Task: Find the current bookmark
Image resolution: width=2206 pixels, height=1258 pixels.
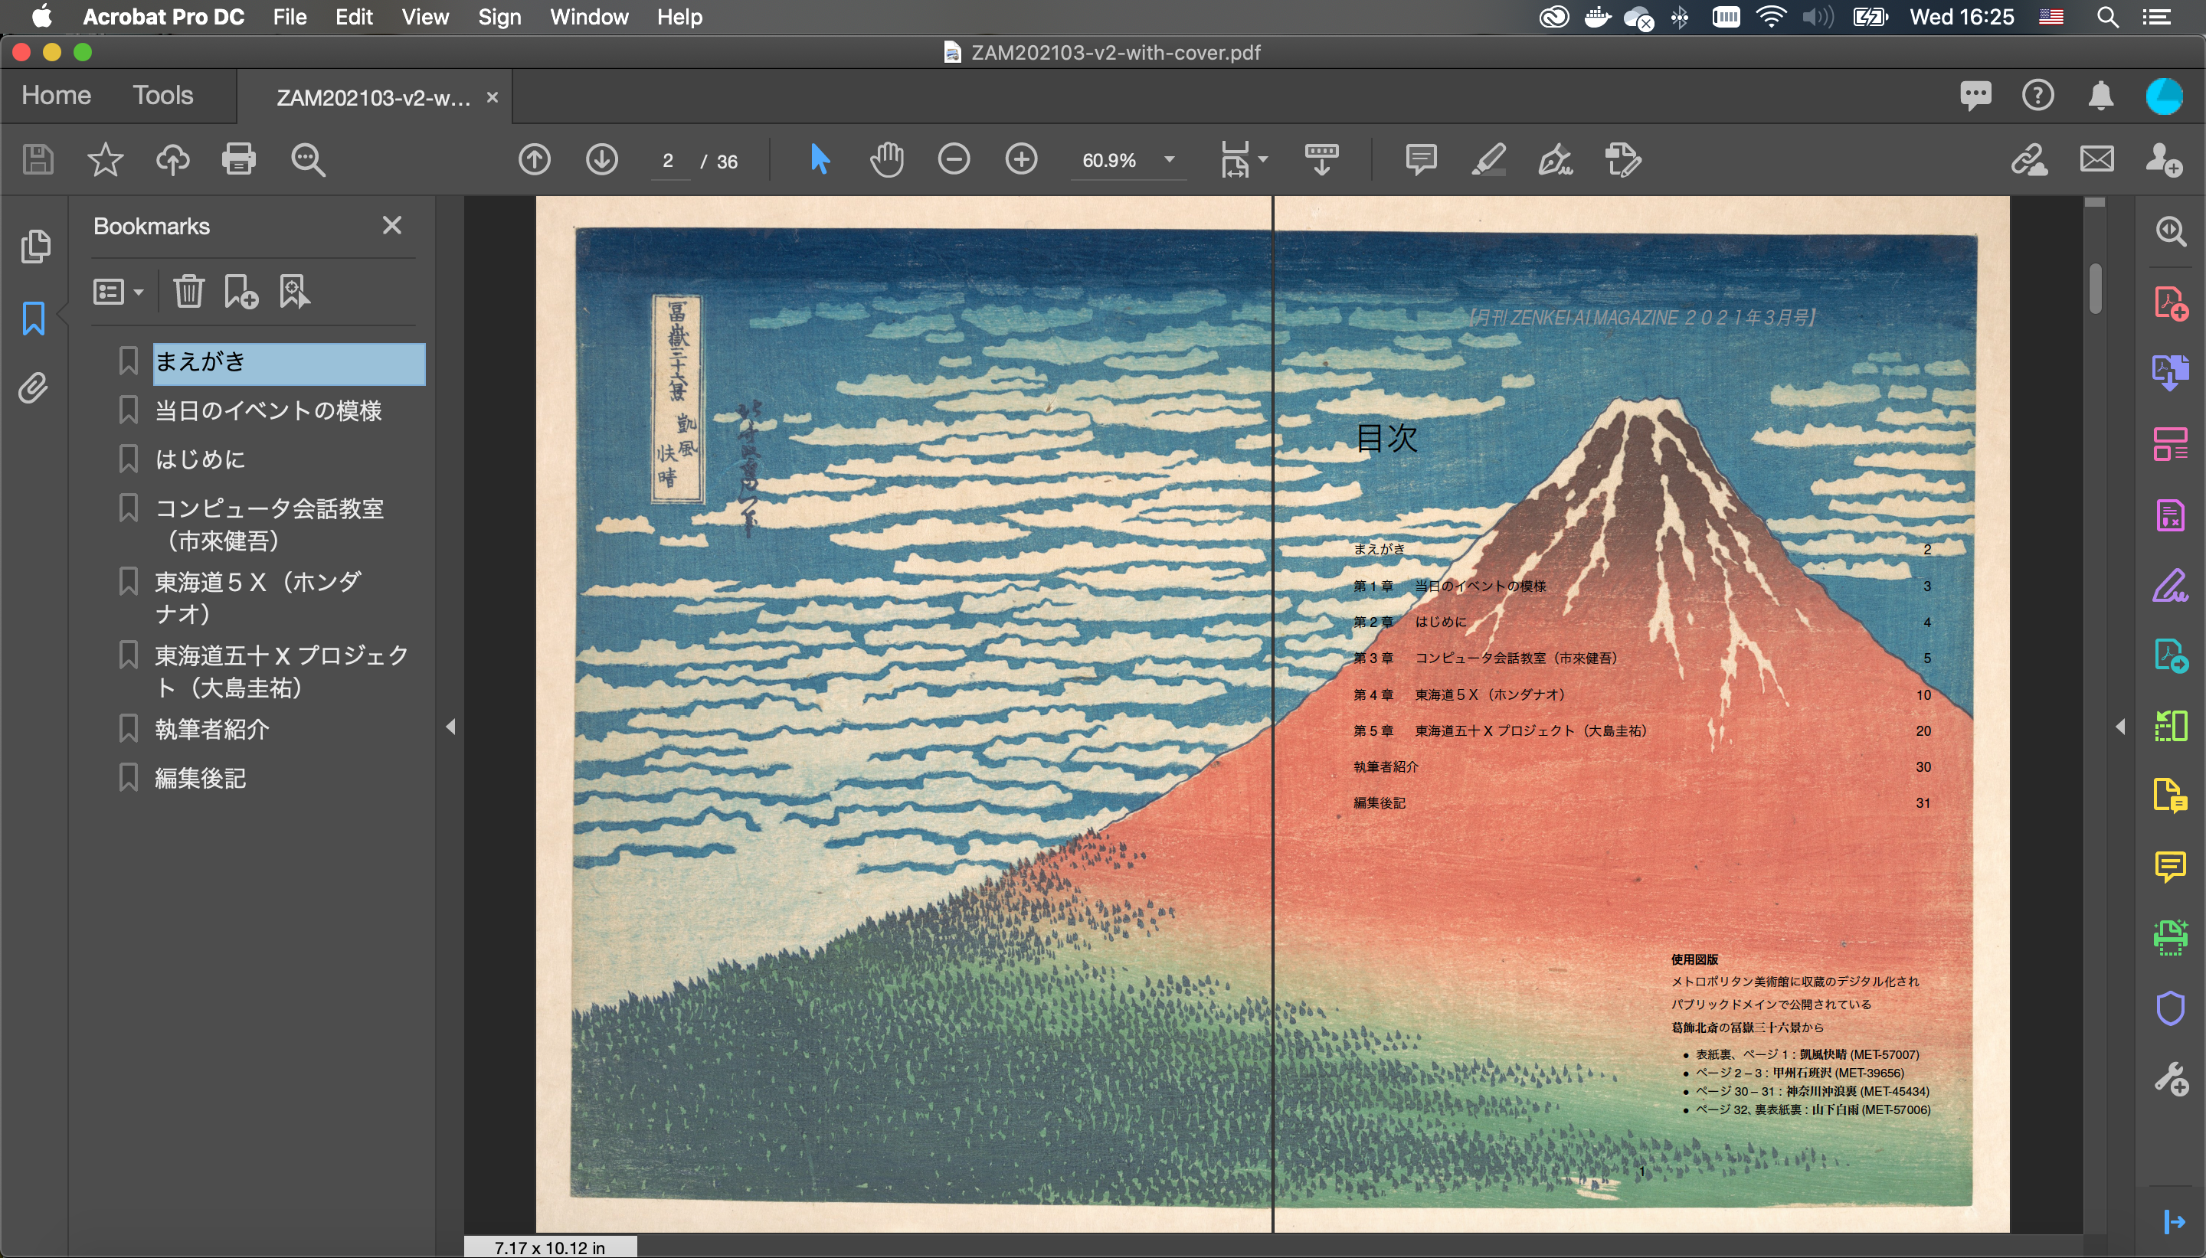Action: (x=294, y=291)
